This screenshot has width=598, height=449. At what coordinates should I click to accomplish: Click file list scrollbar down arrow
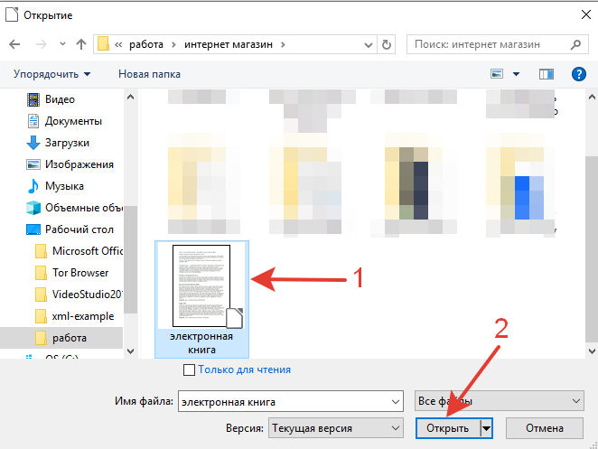pos(592,351)
